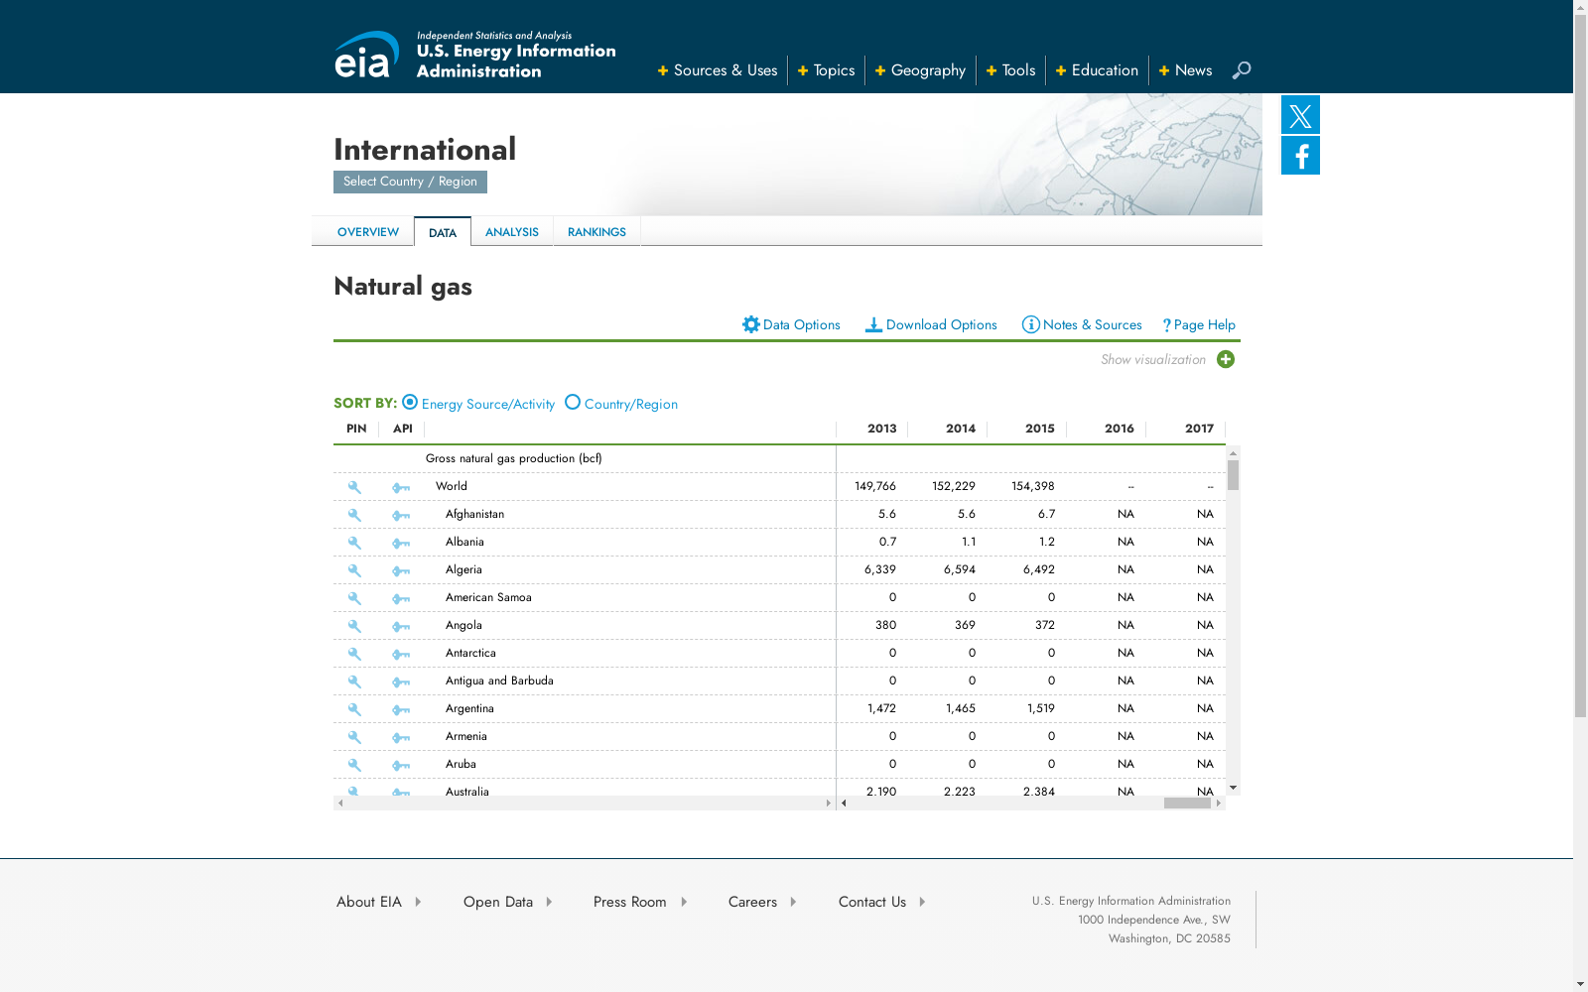Switch to the Analysis tab
This screenshot has width=1588, height=992.
pos(512,232)
